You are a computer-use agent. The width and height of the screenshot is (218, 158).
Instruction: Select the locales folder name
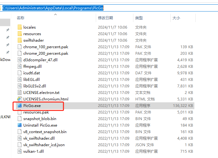[x=30, y=27]
